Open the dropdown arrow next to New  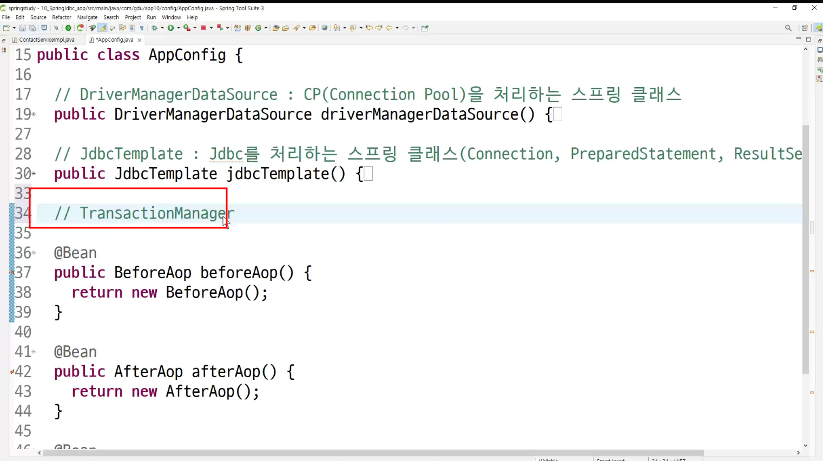14,28
